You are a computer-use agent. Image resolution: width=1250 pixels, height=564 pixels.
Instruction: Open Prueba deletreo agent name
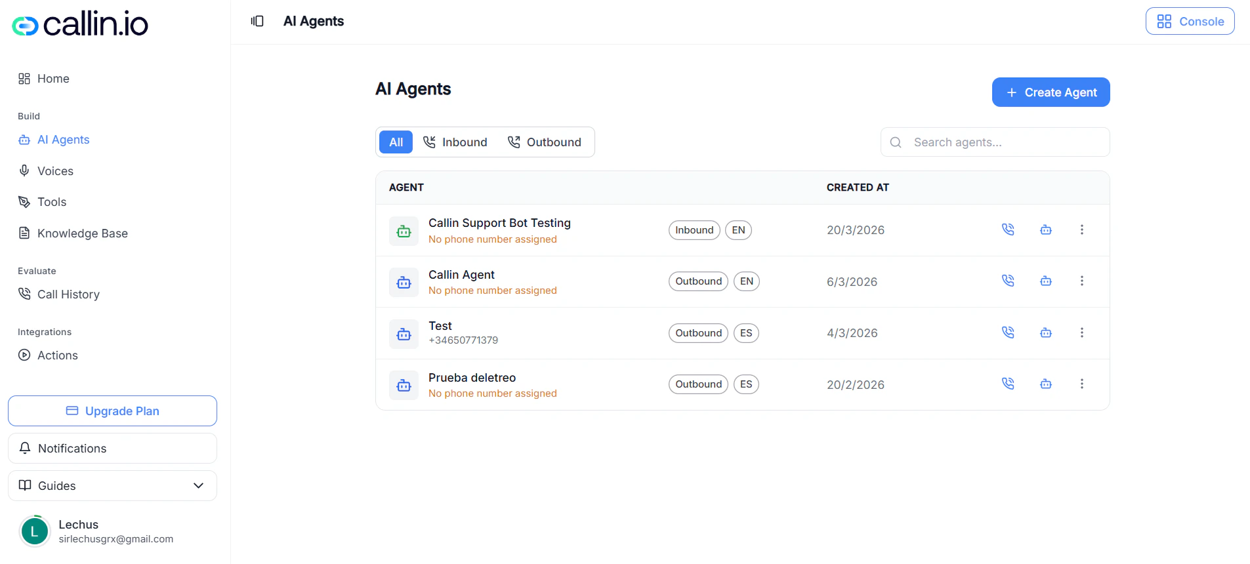[x=472, y=378]
